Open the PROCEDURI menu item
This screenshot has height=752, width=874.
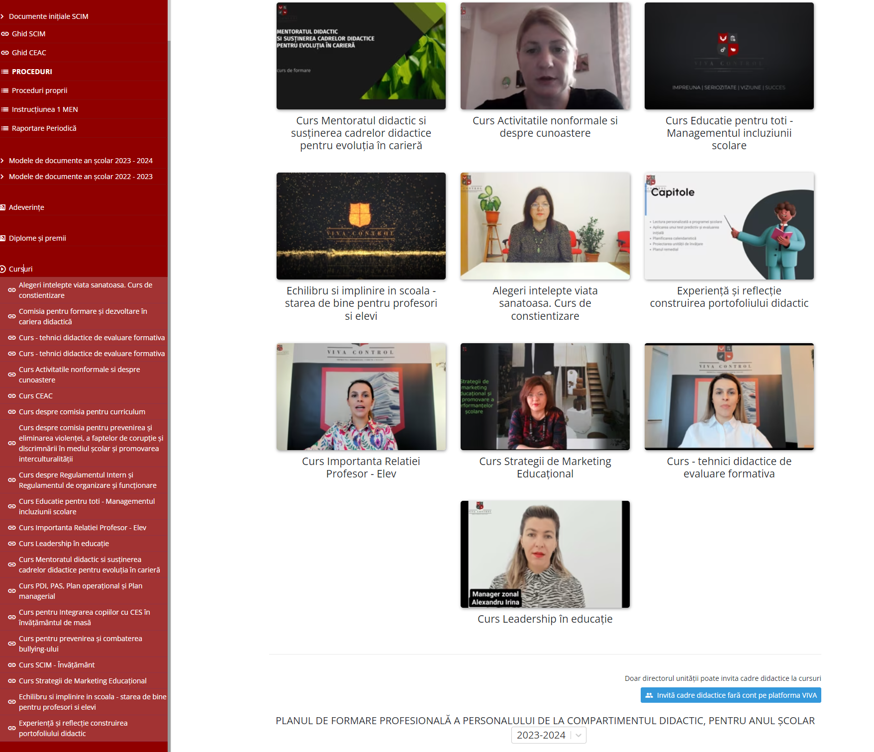[x=32, y=72]
